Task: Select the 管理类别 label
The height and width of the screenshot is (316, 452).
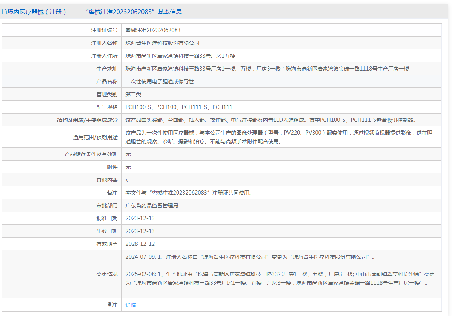Action: [x=107, y=94]
